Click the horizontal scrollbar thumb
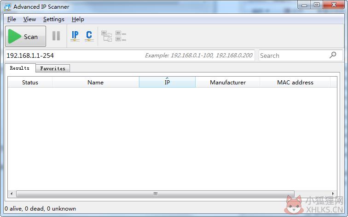This screenshot has width=348, height=217. (156, 194)
